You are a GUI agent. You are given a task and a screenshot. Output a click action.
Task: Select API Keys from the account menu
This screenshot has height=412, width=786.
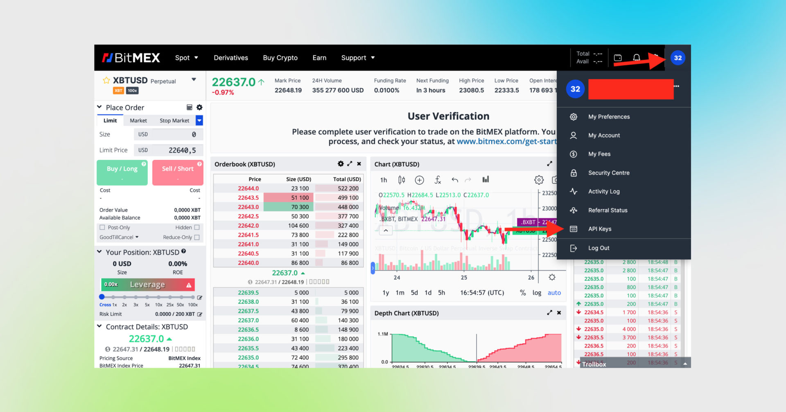point(600,228)
